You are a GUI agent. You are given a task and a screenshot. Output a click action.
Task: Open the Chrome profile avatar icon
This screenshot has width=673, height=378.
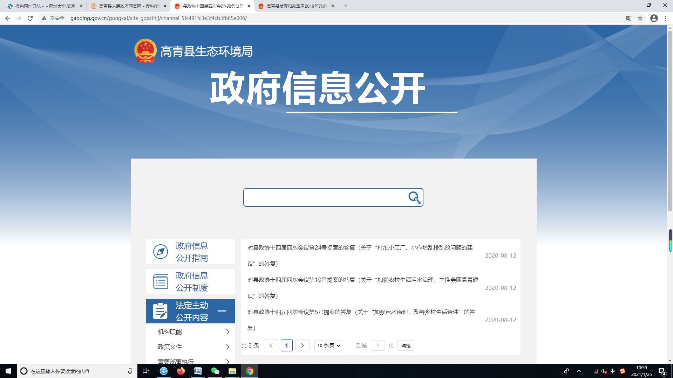654,18
